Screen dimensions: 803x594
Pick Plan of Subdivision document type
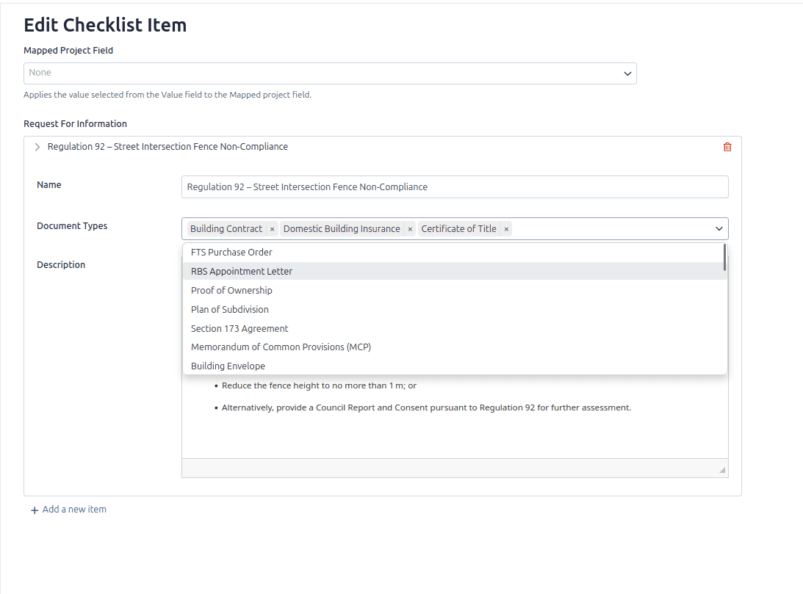point(230,310)
